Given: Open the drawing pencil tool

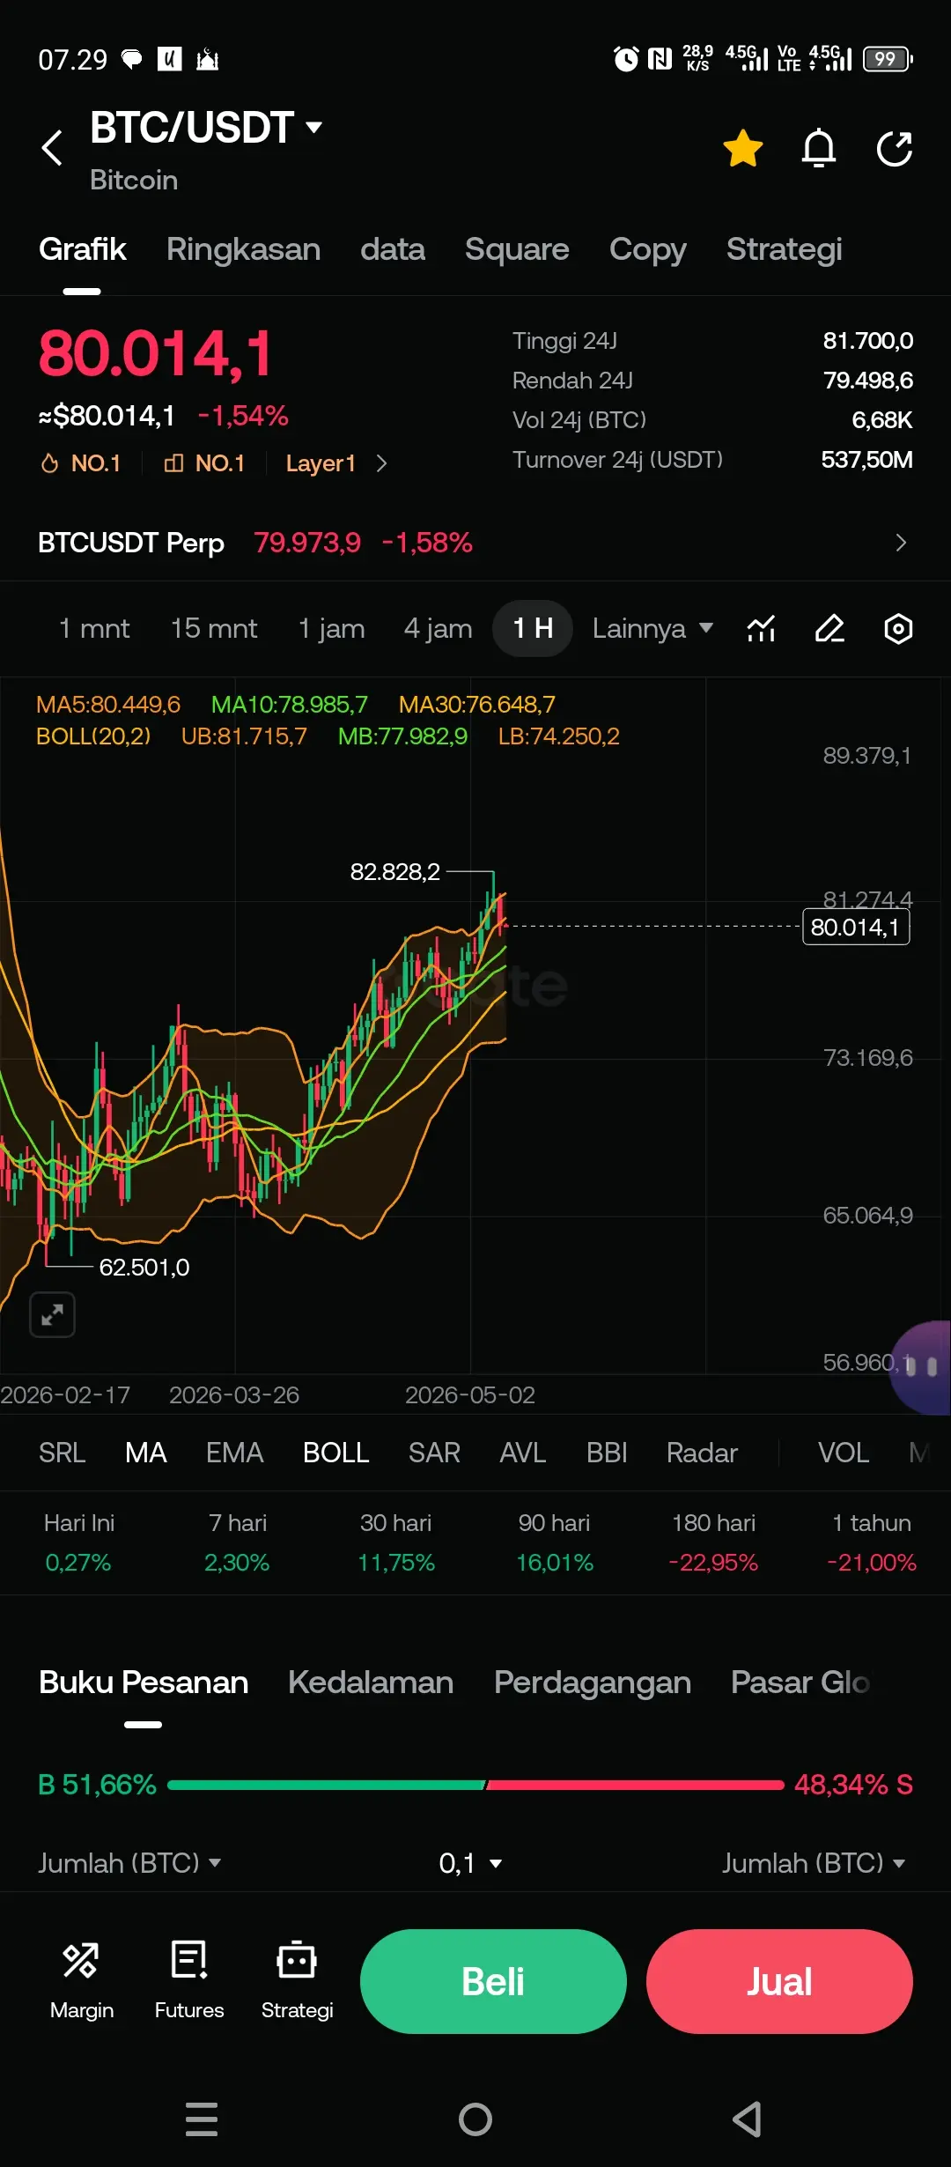Looking at the screenshot, I should (x=829, y=629).
